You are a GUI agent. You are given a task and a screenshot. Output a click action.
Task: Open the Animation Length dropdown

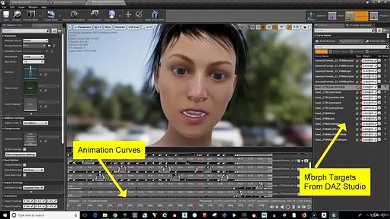click(34, 188)
